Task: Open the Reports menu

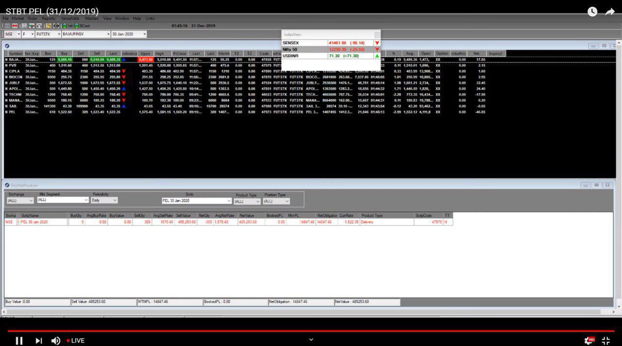Action: point(49,18)
